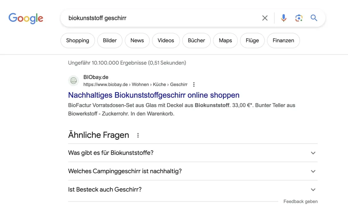Expand 'Ist Besteck auch Geschirr?'
This screenshot has width=348, height=216.
[193, 190]
